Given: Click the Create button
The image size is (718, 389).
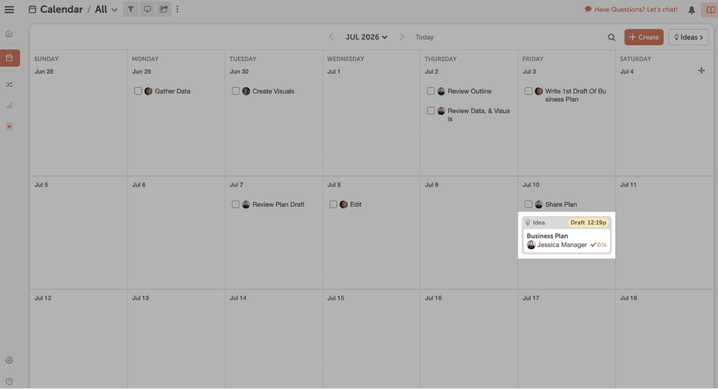Looking at the screenshot, I should [x=644, y=37].
